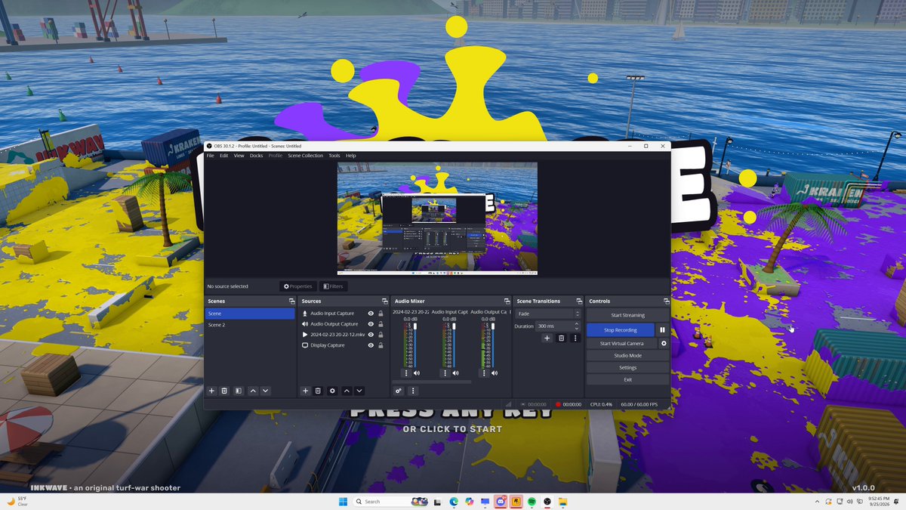Open options menu for first mixer track
Screen dimensions: 906x510
(405, 372)
